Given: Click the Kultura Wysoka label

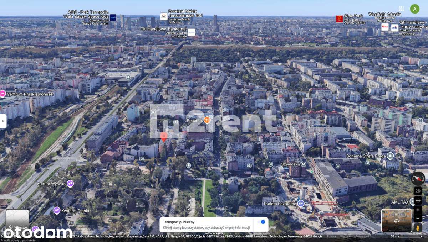Looking at the screenshot, I should [x=51, y=184].
